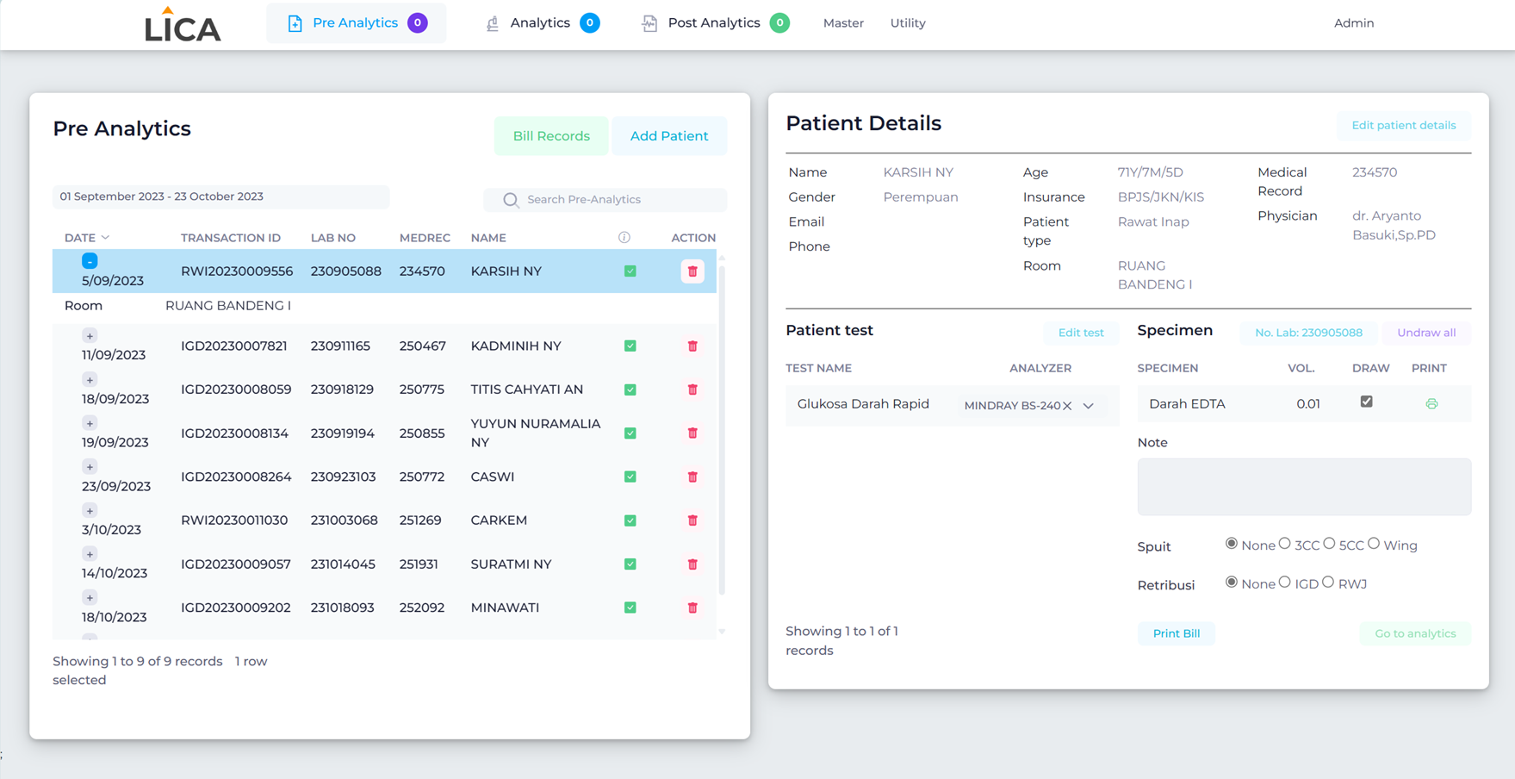
Task: Select IGD retribusi option
Action: 1285,583
